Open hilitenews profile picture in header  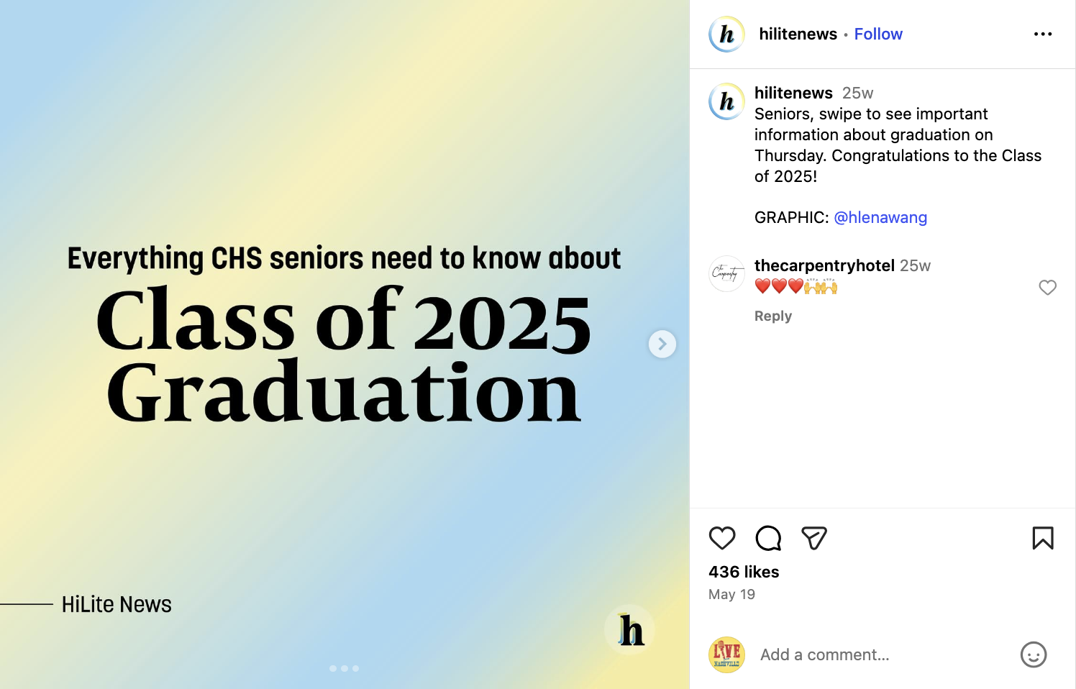(x=726, y=34)
